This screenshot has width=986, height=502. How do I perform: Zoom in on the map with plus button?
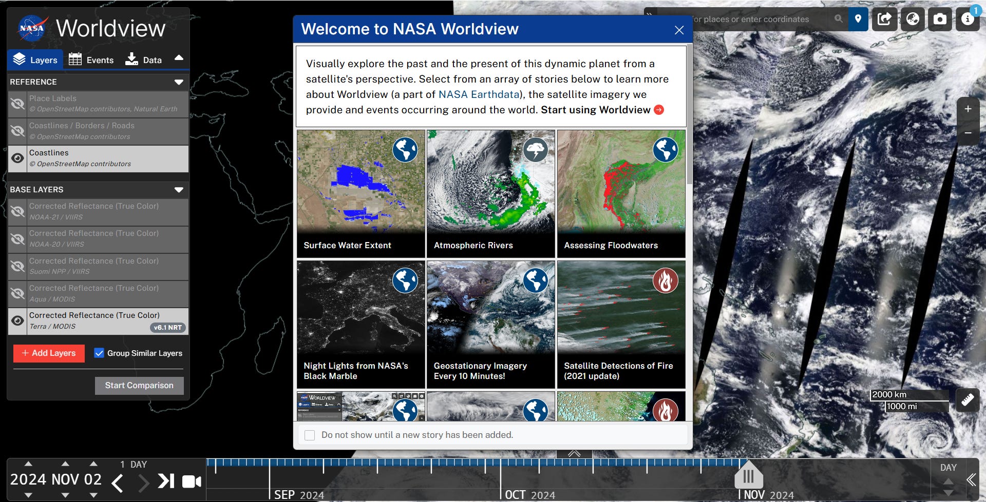(968, 109)
